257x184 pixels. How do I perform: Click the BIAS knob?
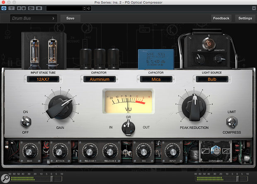point(30,151)
